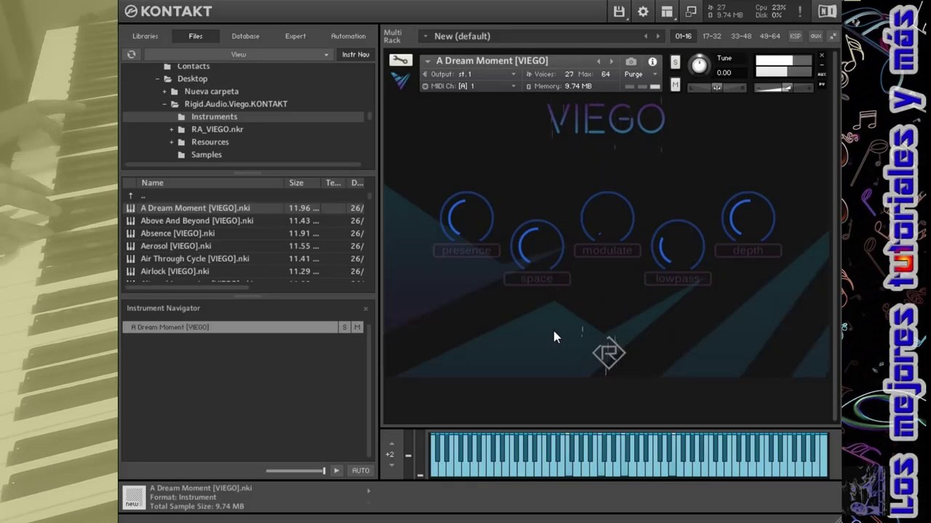The height and width of the screenshot is (523, 931).
Task: Switch to the Database tab
Action: point(245,36)
